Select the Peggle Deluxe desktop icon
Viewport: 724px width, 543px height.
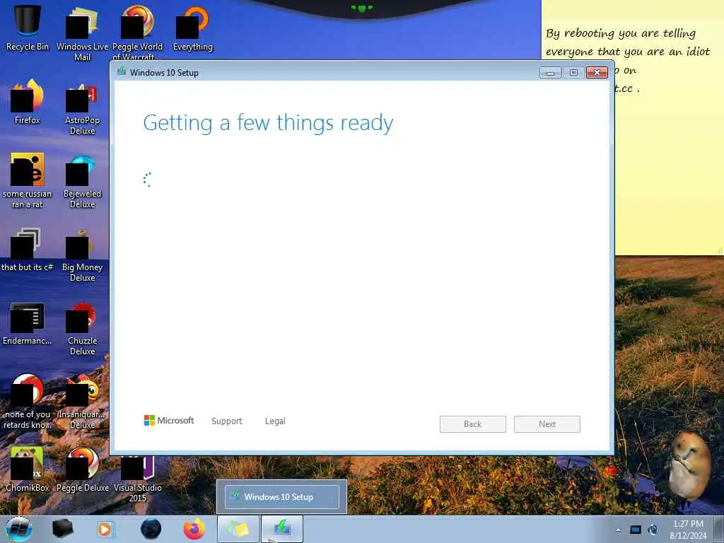click(x=82, y=469)
